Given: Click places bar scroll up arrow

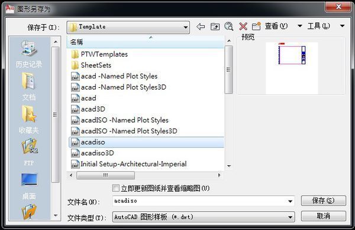Looking at the screenshot, I should [x=56, y=42].
